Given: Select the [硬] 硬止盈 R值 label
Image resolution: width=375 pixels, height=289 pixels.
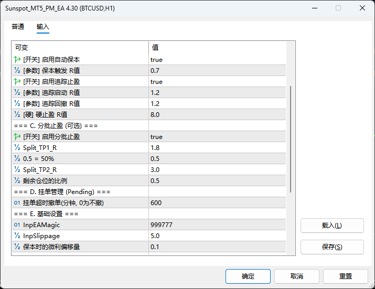Looking at the screenshot, I should (45, 114).
